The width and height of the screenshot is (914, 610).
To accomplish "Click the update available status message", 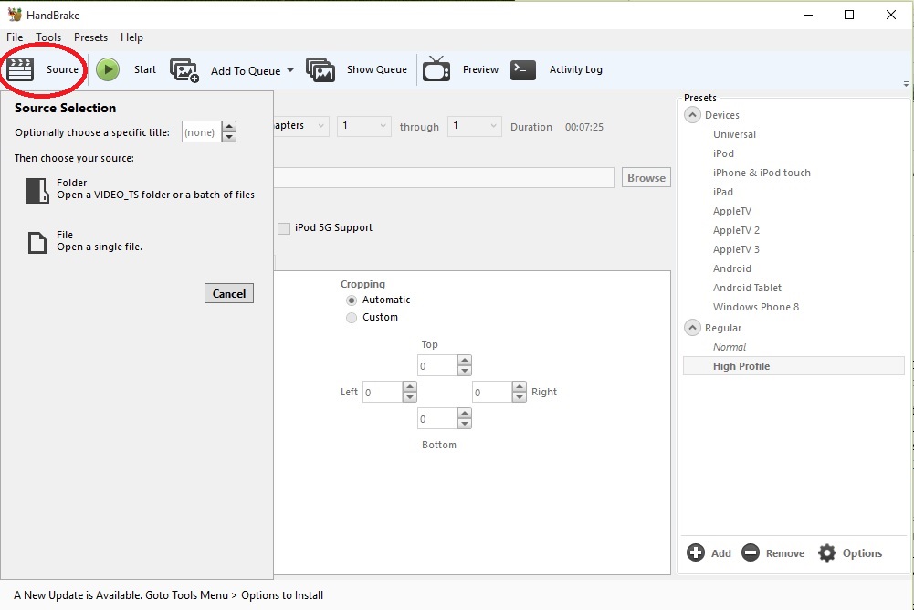I will coord(168,595).
